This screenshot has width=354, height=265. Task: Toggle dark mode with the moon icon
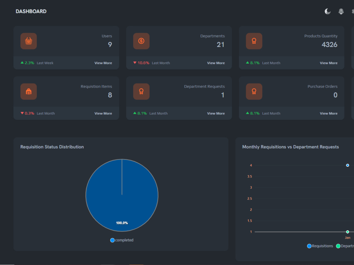pyautogui.click(x=327, y=11)
